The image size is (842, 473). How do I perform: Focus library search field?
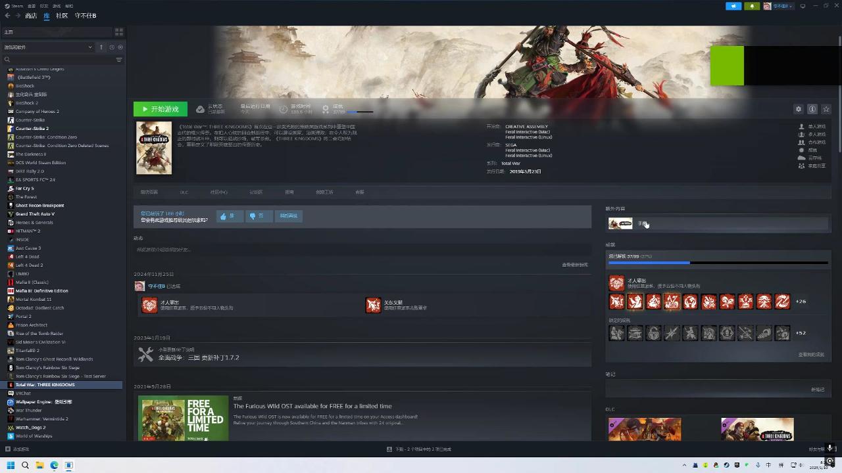59,60
